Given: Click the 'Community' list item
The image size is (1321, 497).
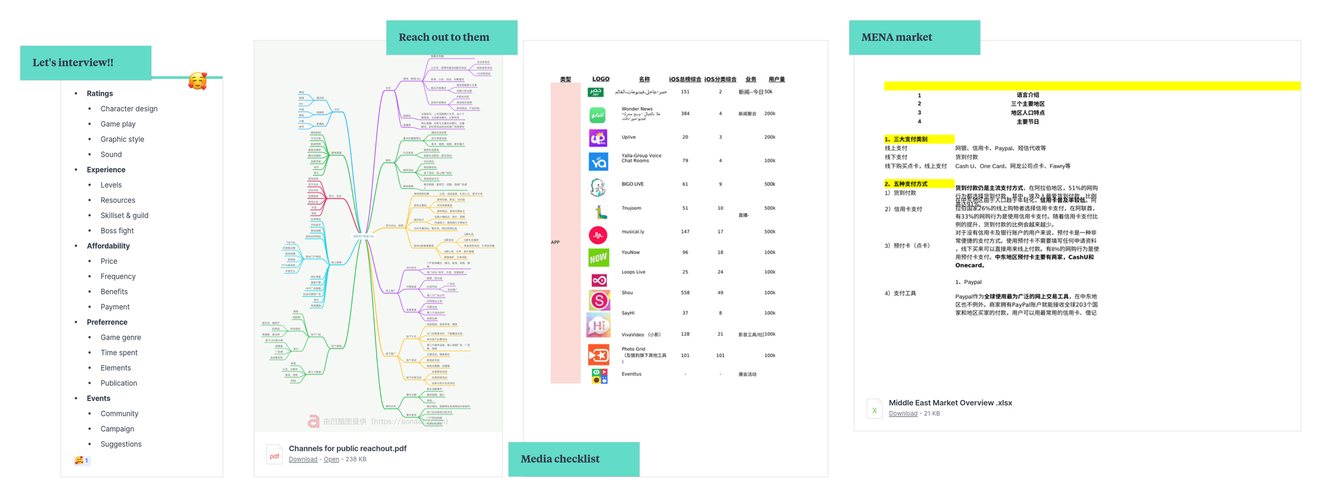Looking at the screenshot, I should (x=119, y=414).
